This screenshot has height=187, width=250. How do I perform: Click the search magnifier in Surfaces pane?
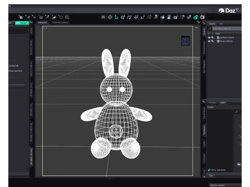click(236, 112)
